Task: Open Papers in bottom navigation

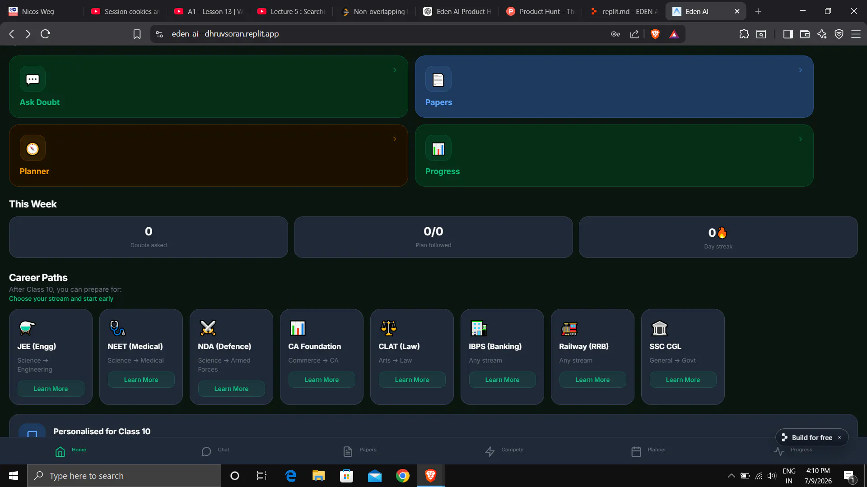Action: pyautogui.click(x=360, y=451)
